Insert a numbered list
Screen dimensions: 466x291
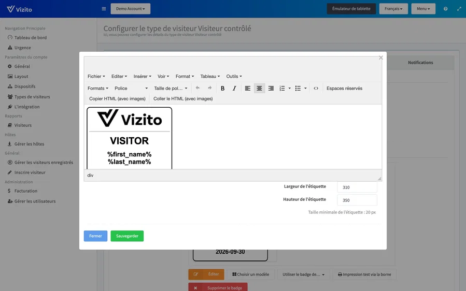(x=282, y=88)
